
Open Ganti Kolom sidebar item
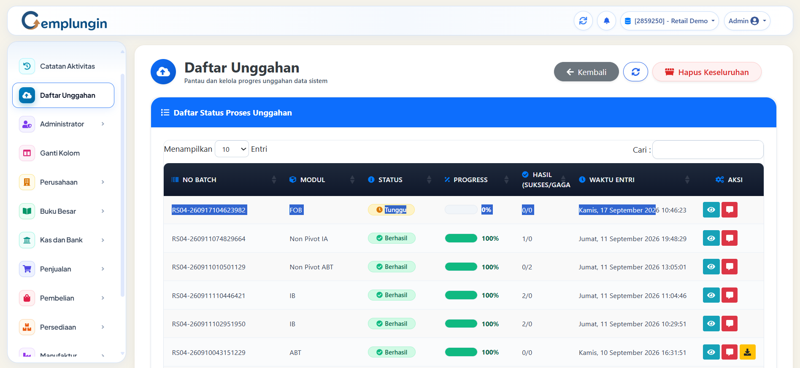(x=63, y=153)
